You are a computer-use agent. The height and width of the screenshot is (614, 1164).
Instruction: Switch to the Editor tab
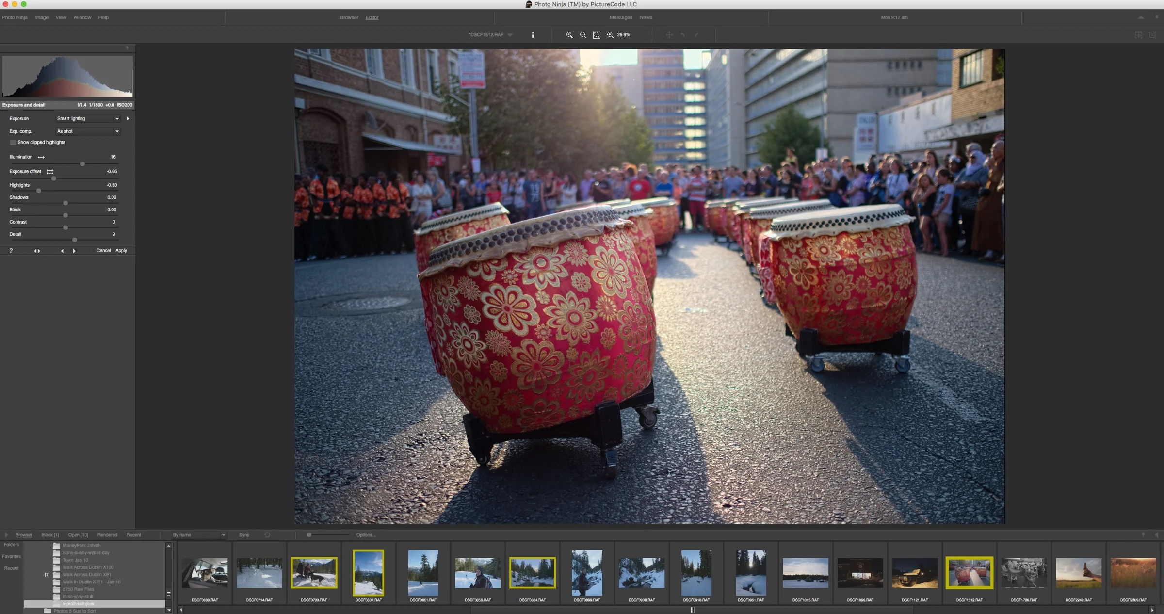372,17
